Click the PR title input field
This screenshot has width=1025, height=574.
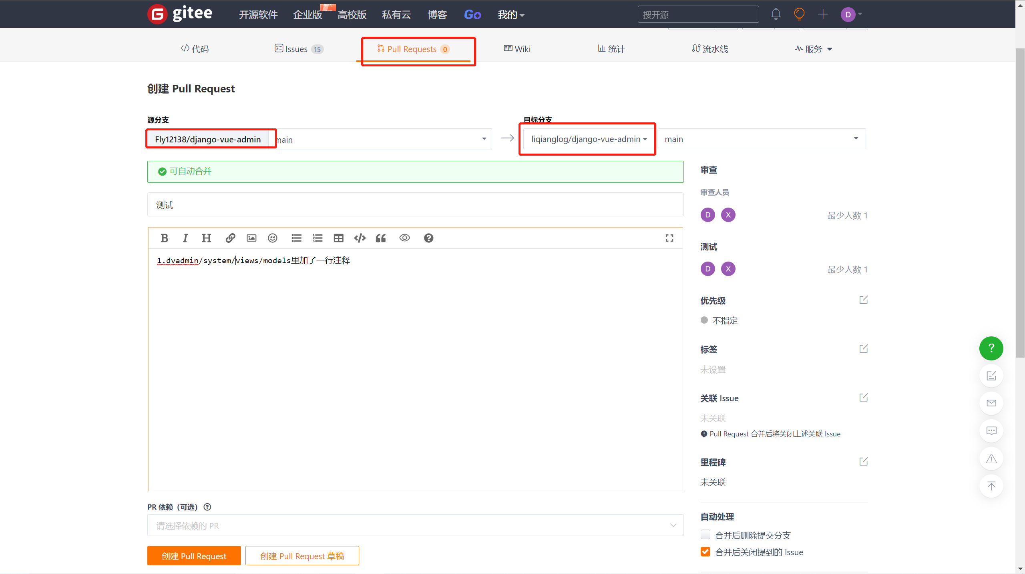tap(415, 205)
